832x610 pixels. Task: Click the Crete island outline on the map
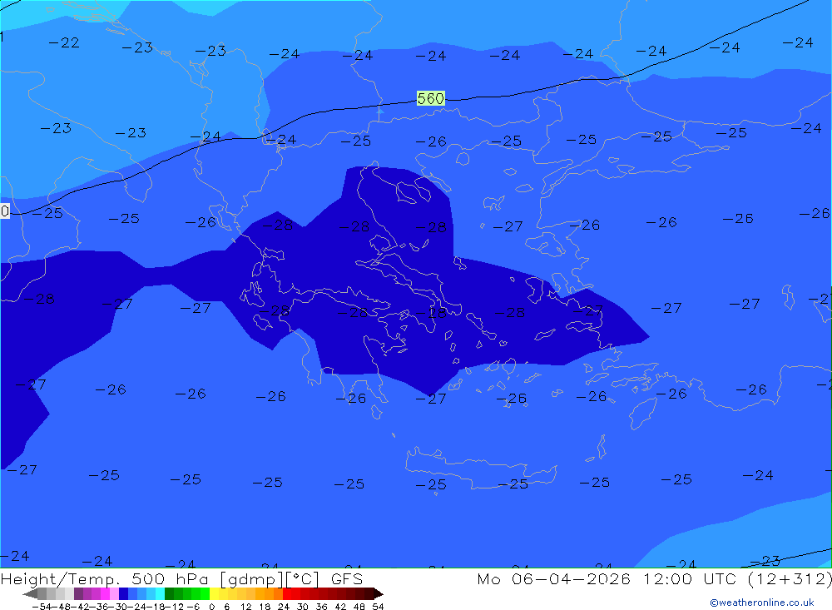pos(481,469)
